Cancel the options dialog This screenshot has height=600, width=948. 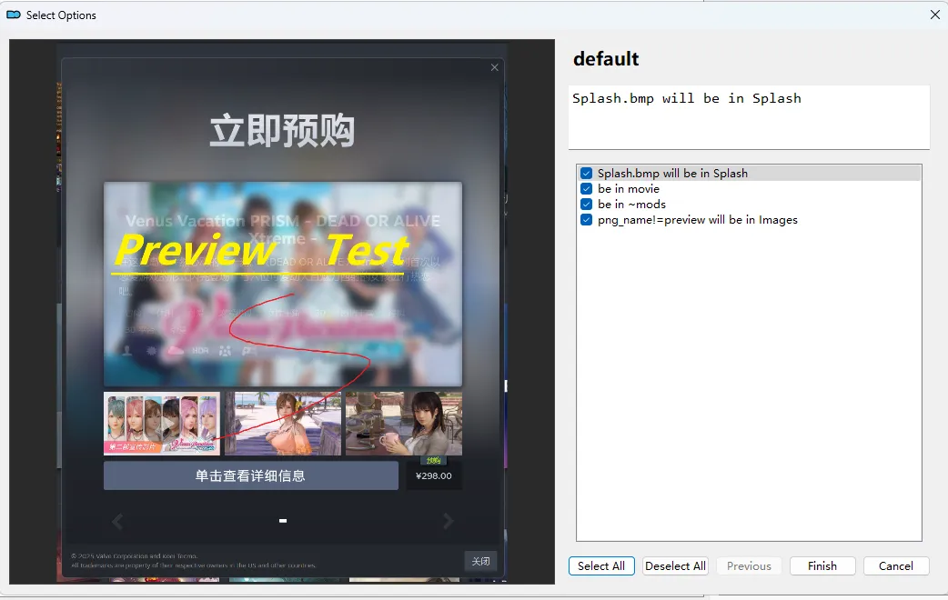click(x=895, y=565)
